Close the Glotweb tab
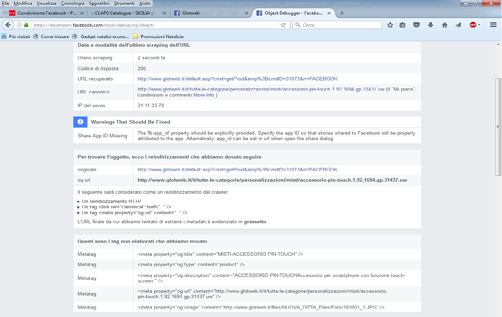502x317 pixels. [x=247, y=13]
